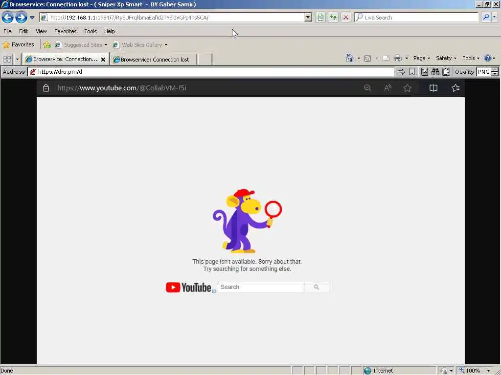Focus the Live Search input box
Image resolution: width=501 pixels, height=375 pixels.
pos(416,17)
